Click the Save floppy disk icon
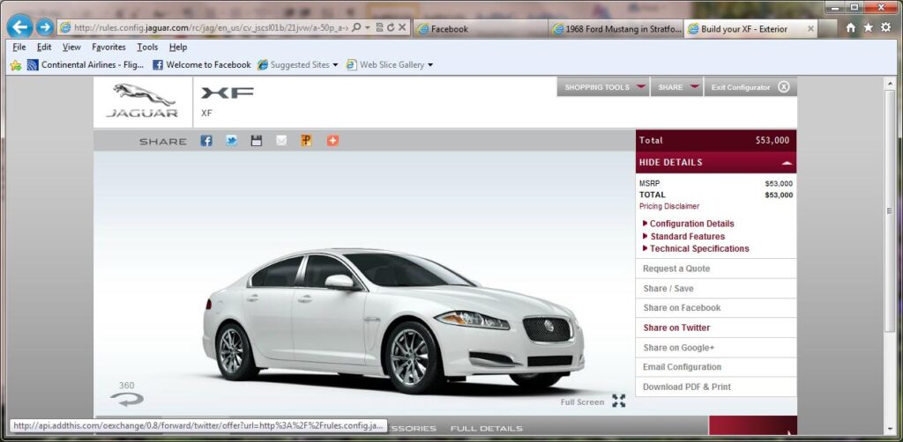Viewport: 903px width, 442px height. coord(257,141)
